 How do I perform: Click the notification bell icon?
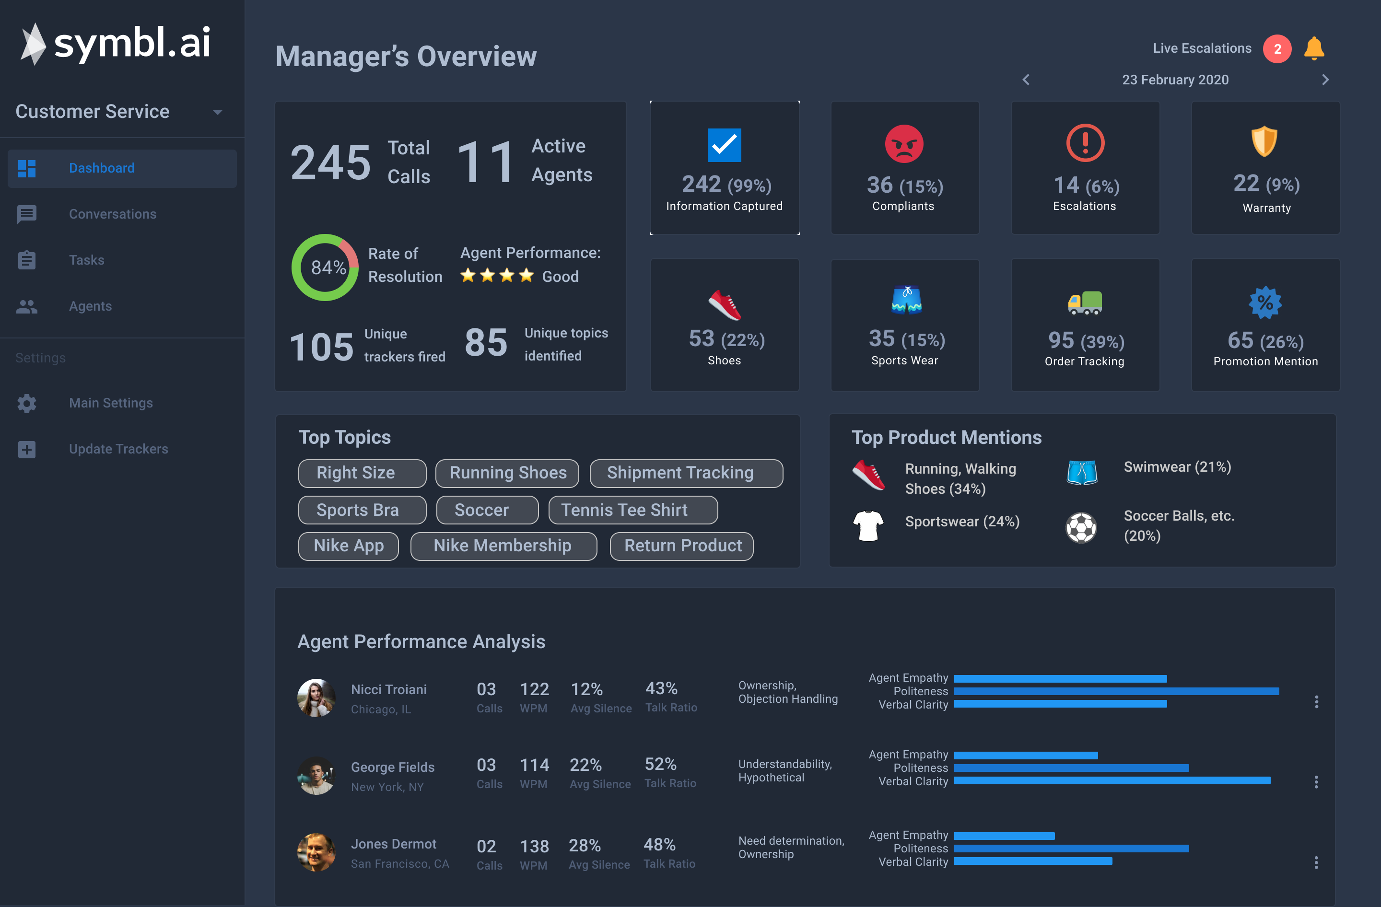point(1314,48)
